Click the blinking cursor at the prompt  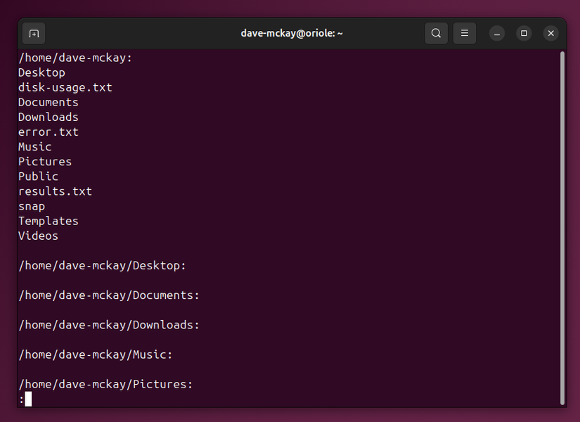coord(29,399)
